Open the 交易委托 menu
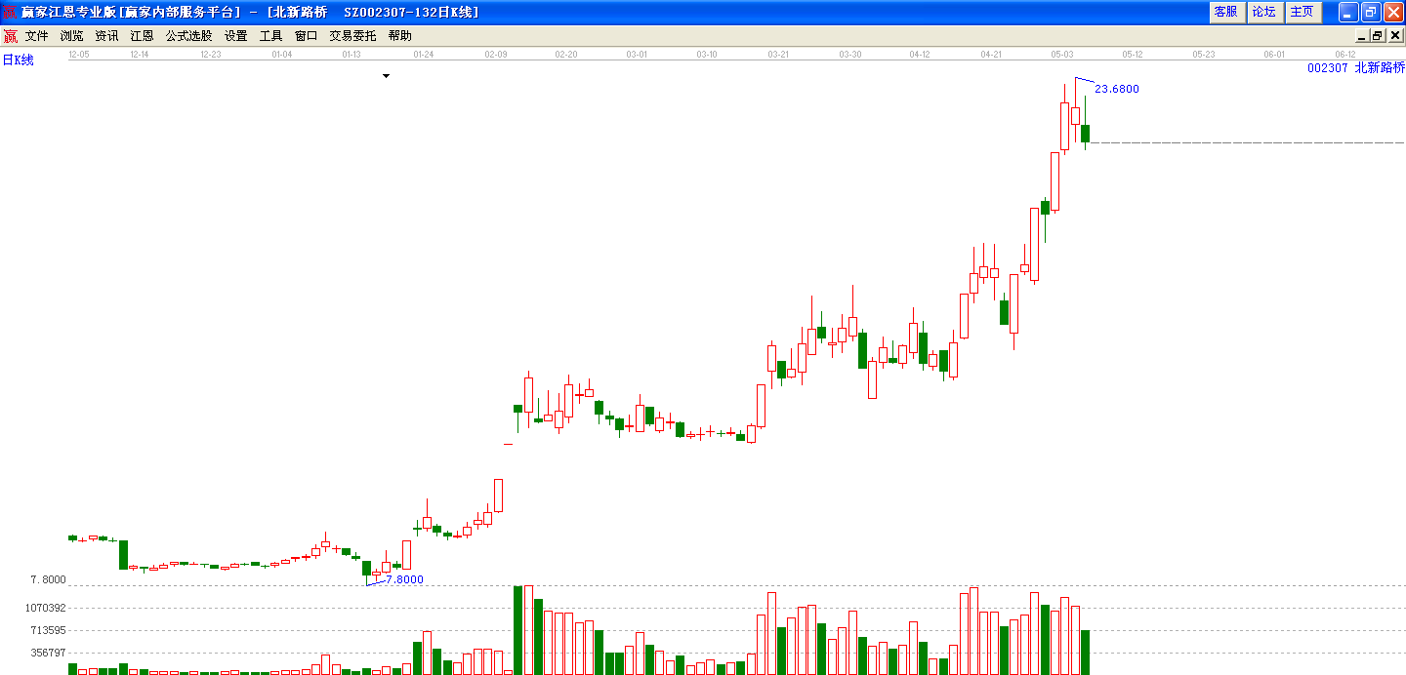The width and height of the screenshot is (1406, 675). (x=352, y=36)
